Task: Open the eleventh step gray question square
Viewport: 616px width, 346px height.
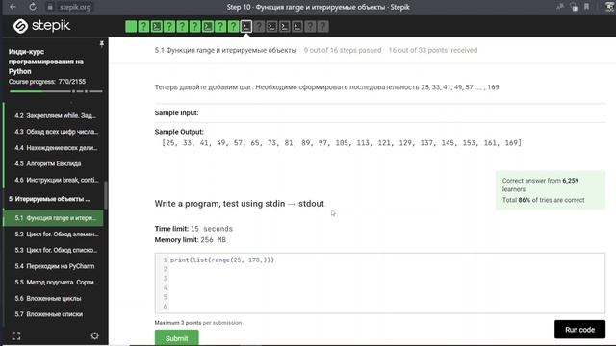Action: tap(259, 26)
